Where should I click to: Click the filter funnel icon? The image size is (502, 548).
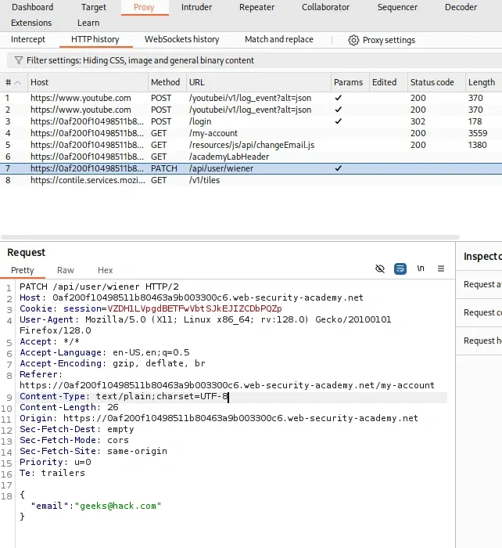17,60
